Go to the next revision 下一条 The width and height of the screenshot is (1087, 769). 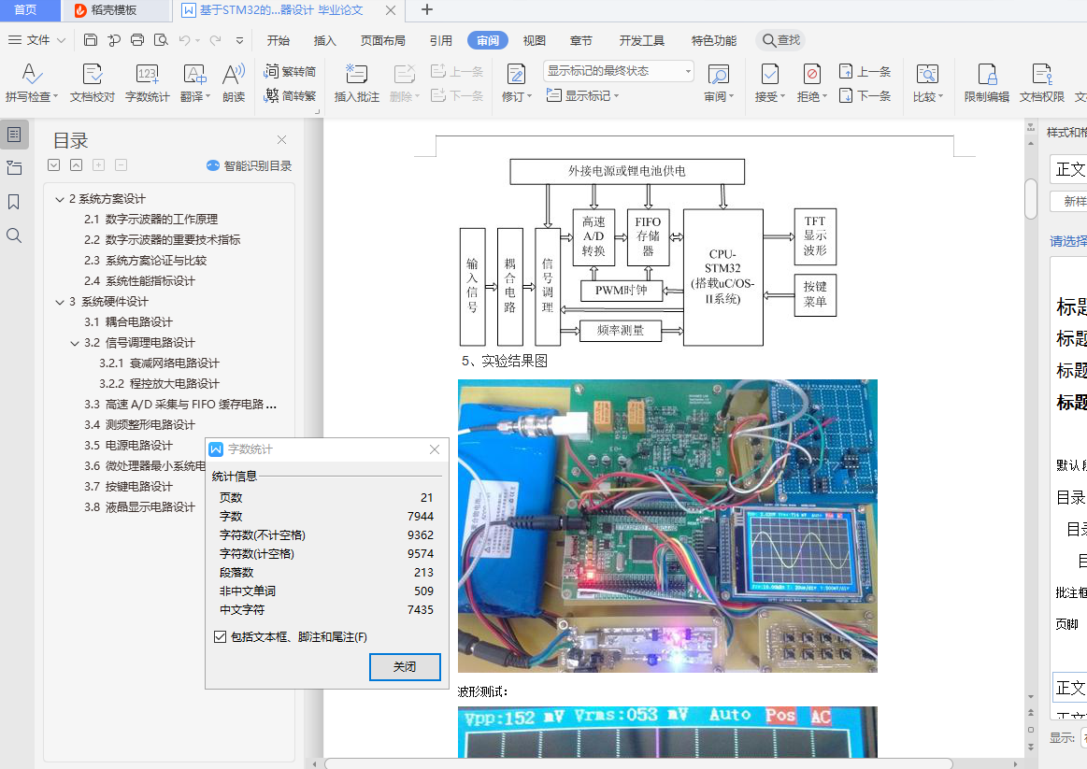coord(865,95)
